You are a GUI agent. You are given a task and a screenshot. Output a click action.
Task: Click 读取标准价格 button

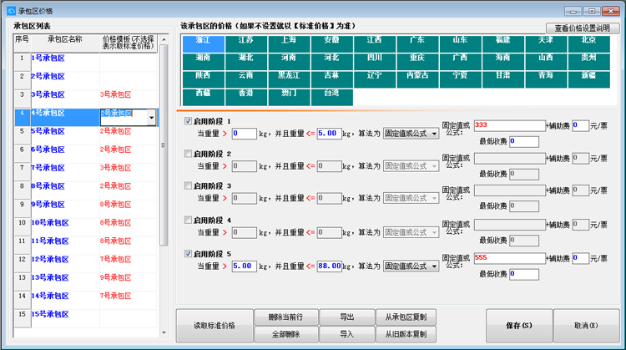(x=215, y=326)
